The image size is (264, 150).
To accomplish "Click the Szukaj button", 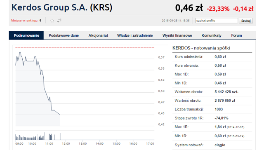I will coord(246,21).
